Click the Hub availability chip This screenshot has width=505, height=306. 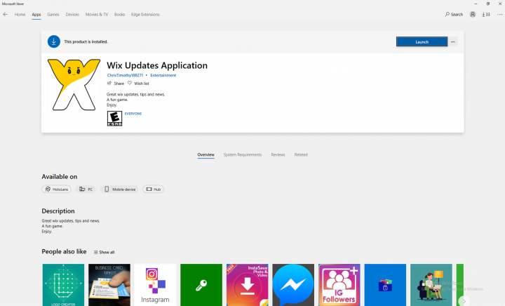(x=154, y=189)
